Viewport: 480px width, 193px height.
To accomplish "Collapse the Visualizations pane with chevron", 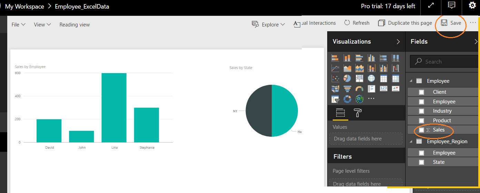I will click(398, 42).
